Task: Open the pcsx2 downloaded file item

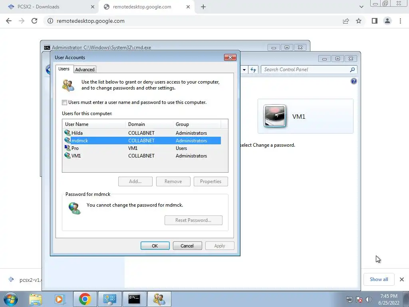Action: click(25, 280)
